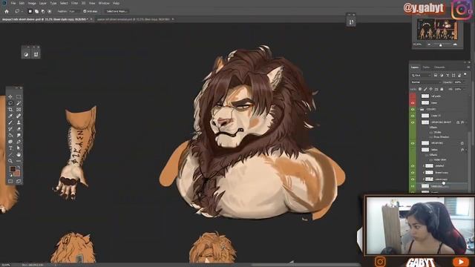
Task: Select the Dodge tool
Action: tap(10, 142)
